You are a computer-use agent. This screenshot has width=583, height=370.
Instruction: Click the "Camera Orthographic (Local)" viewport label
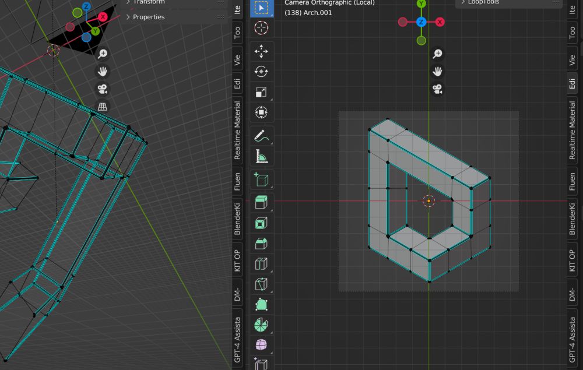pos(329,2)
